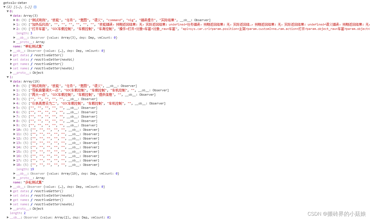Expand empty row 14 of Array(19)

[x=14, y=147]
